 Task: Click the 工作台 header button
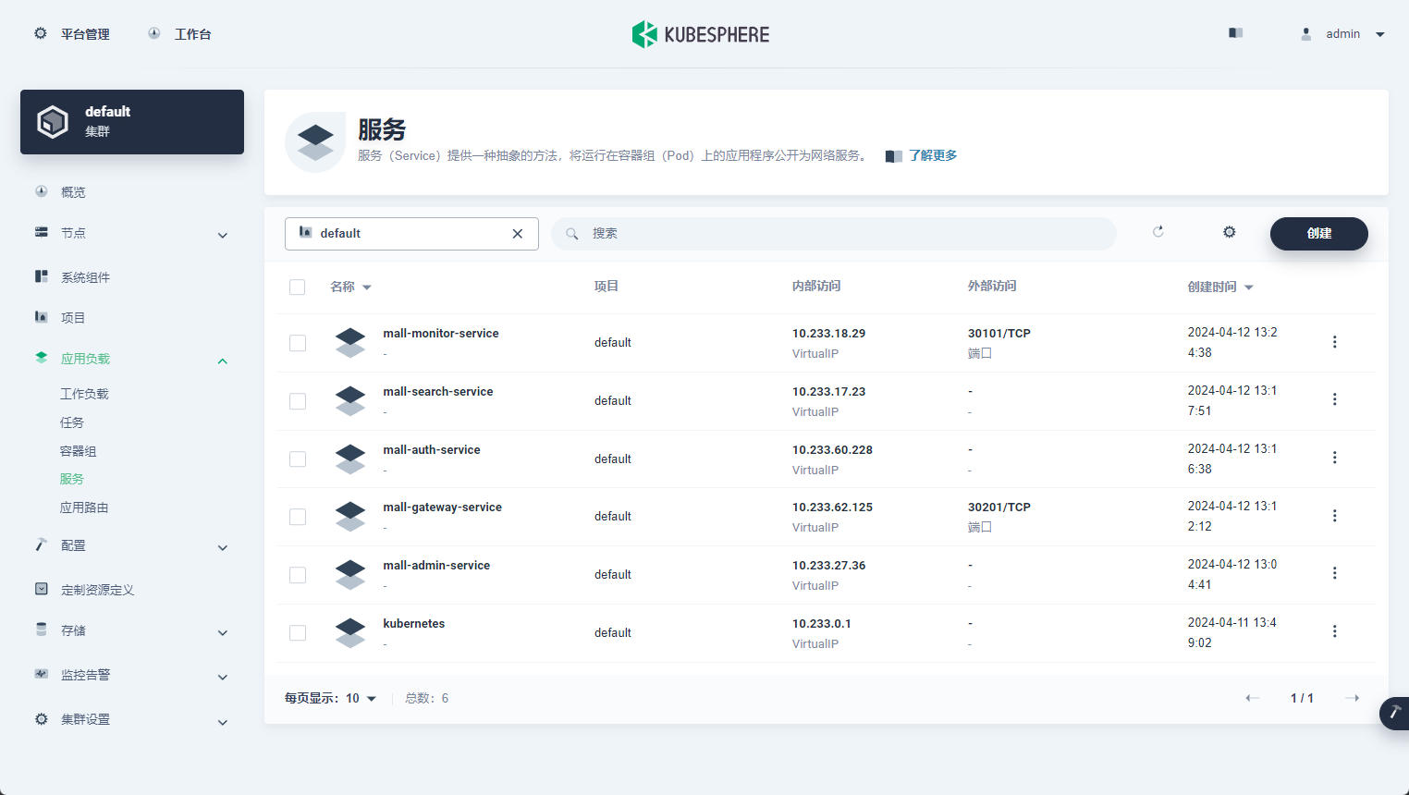pos(179,34)
